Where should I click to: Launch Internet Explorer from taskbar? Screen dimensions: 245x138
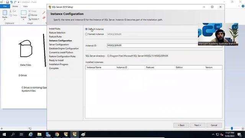tap(31, 135)
